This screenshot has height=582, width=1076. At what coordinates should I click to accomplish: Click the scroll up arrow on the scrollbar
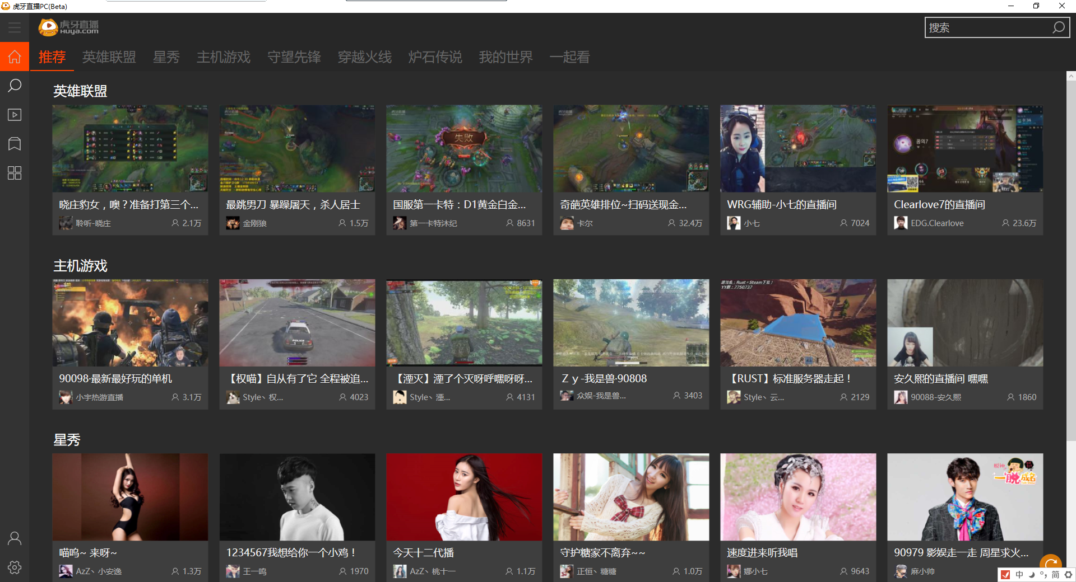(x=1071, y=76)
